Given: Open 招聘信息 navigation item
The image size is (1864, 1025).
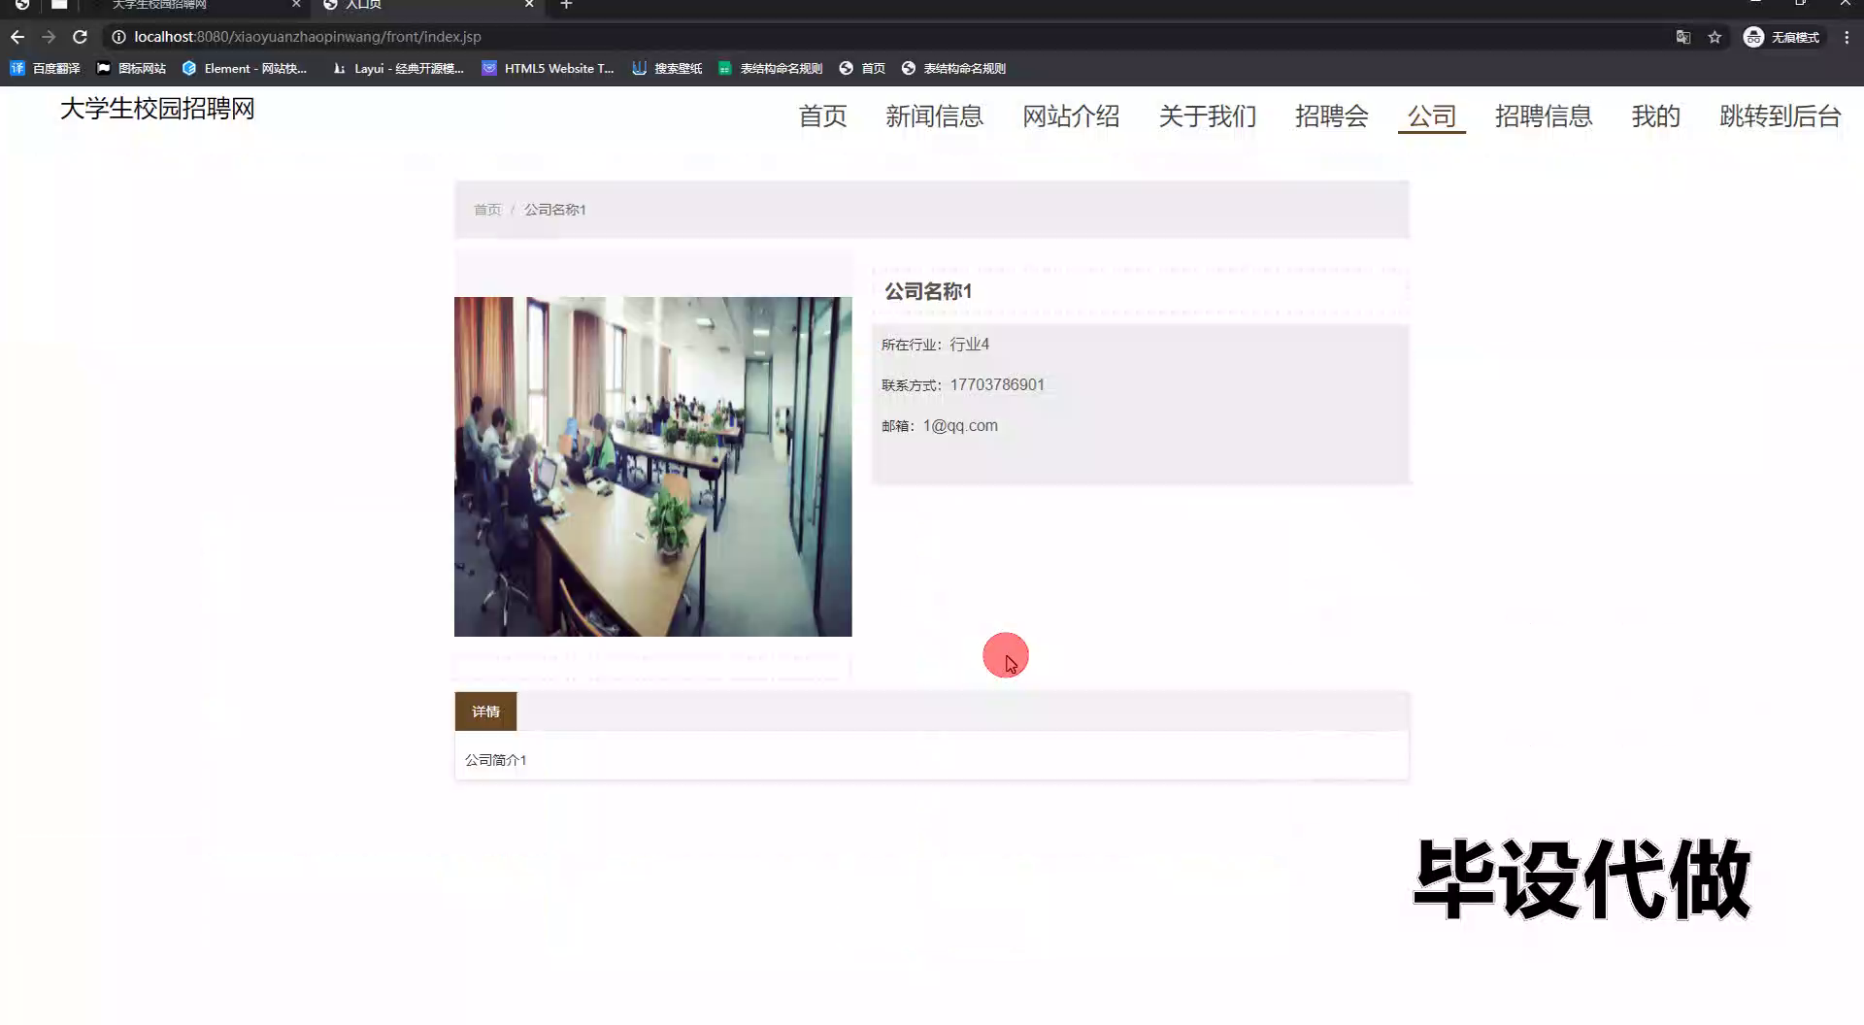Looking at the screenshot, I should (x=1543, y=116).
